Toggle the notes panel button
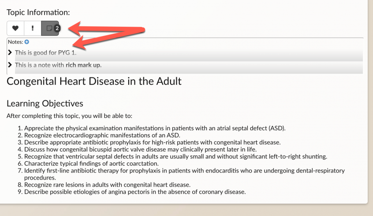The width and height of the screenshot is (373, 216). click(50, 28)
